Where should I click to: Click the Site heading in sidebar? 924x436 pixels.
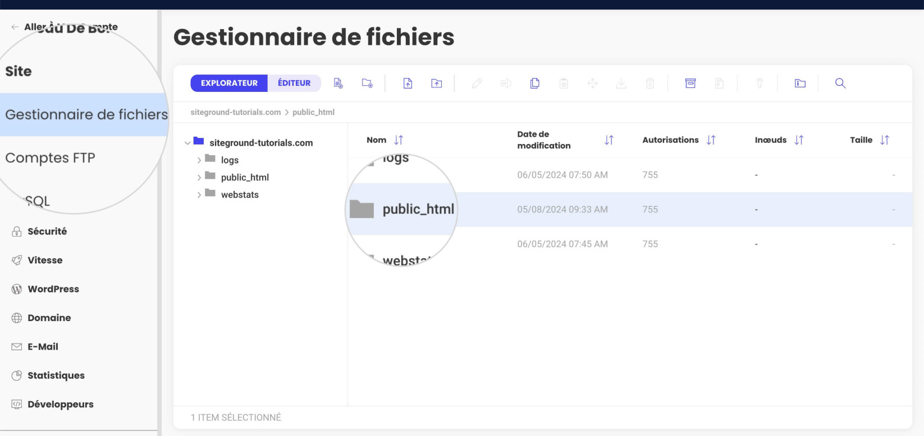pos(19,71)
